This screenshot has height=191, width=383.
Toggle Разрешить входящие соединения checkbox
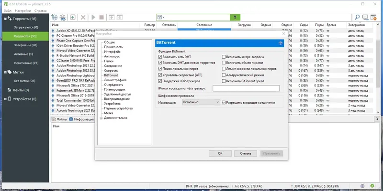[x=224, y=103]
